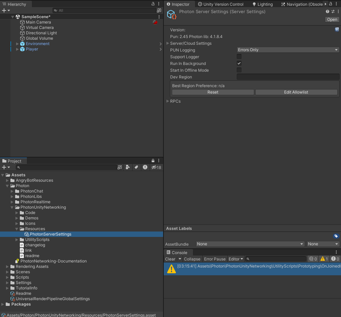Screen dimensions: 341x317
Task: Open Project panel kebab menu
Action: (x=159, y=161)
